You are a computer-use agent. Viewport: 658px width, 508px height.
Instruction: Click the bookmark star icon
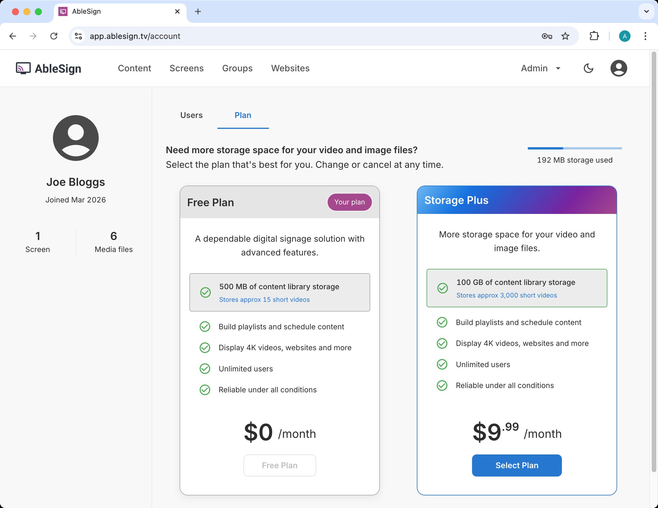coord(565,36)
